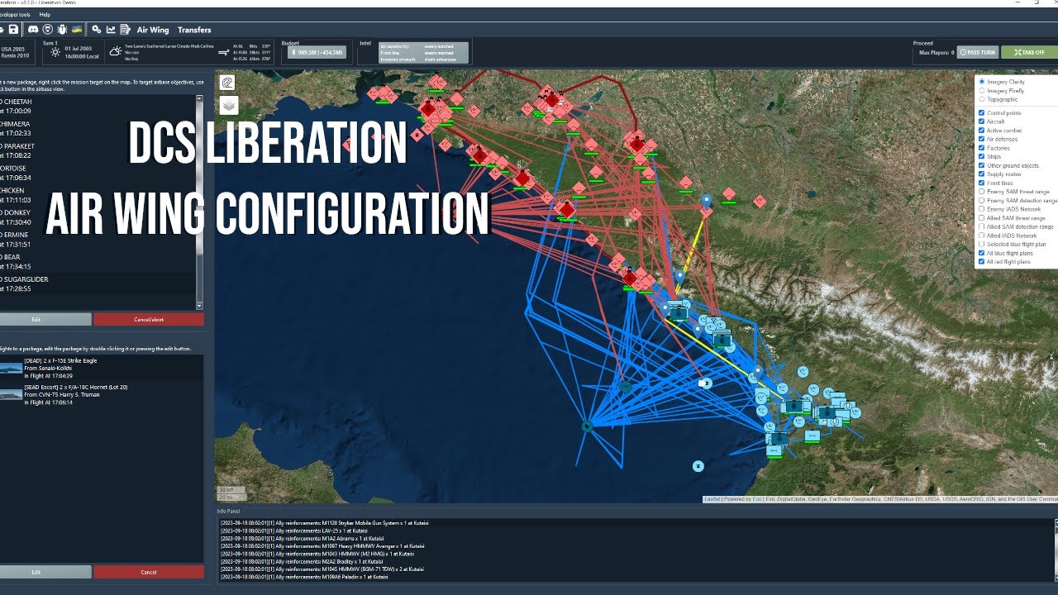This screenshot has height=595, width=1058.
Task: Toggle Control points layer
Action: [981, 112]
